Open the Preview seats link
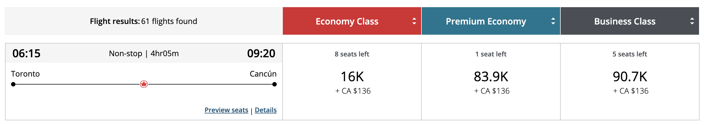The width and height of the screenshot is (704, 125). 226,110
